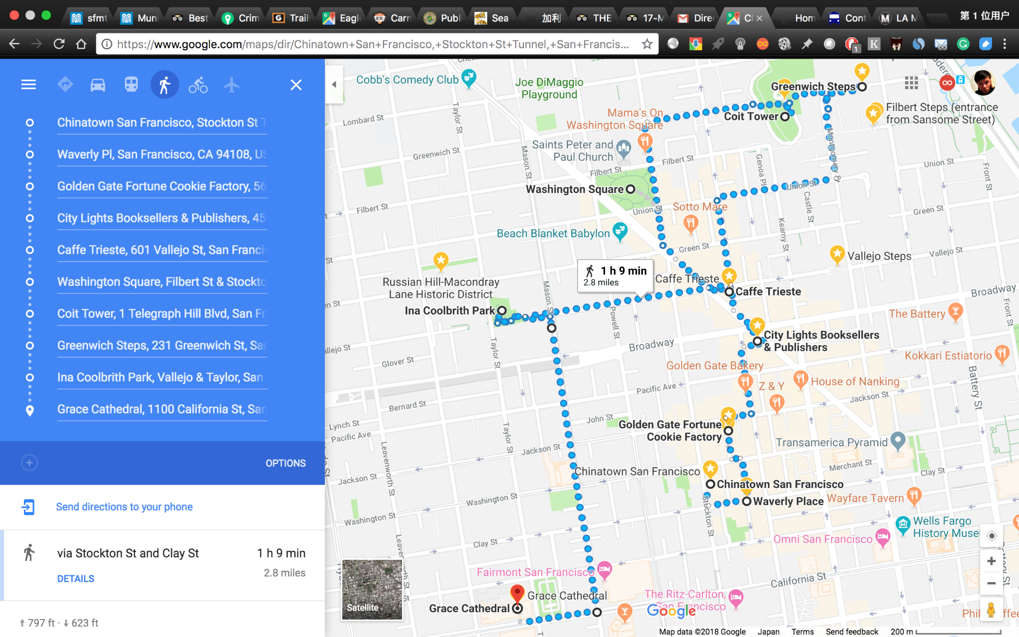Image resolution: width=1019 pixels, height=637 pixels.
Task: Switch to the Eagl browser tab
Action: coord(342,18)
